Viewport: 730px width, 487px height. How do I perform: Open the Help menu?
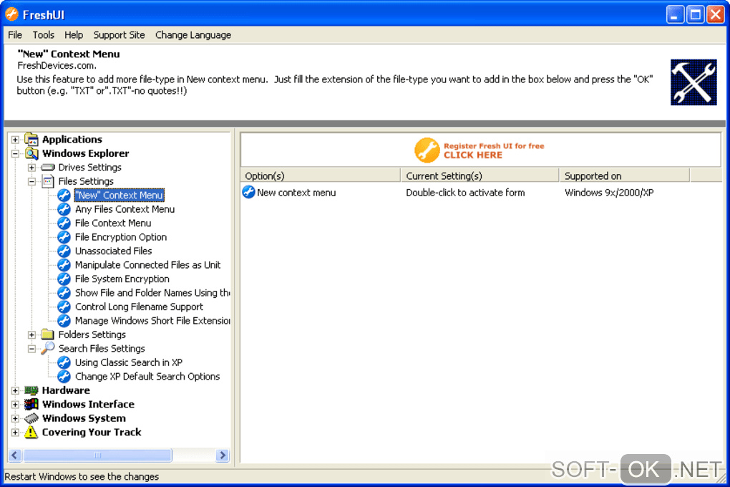74,35
